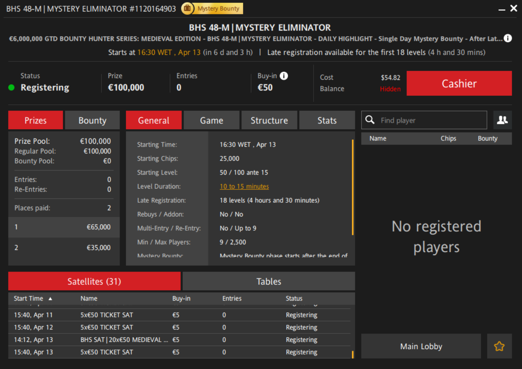Open tournament description info icon
Viewport: 522px width, 369px height.
point(508,38)
